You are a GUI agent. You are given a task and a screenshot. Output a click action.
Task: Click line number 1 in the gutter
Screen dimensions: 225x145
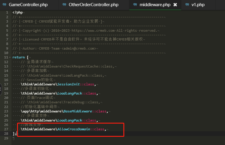tap(7, 12)
